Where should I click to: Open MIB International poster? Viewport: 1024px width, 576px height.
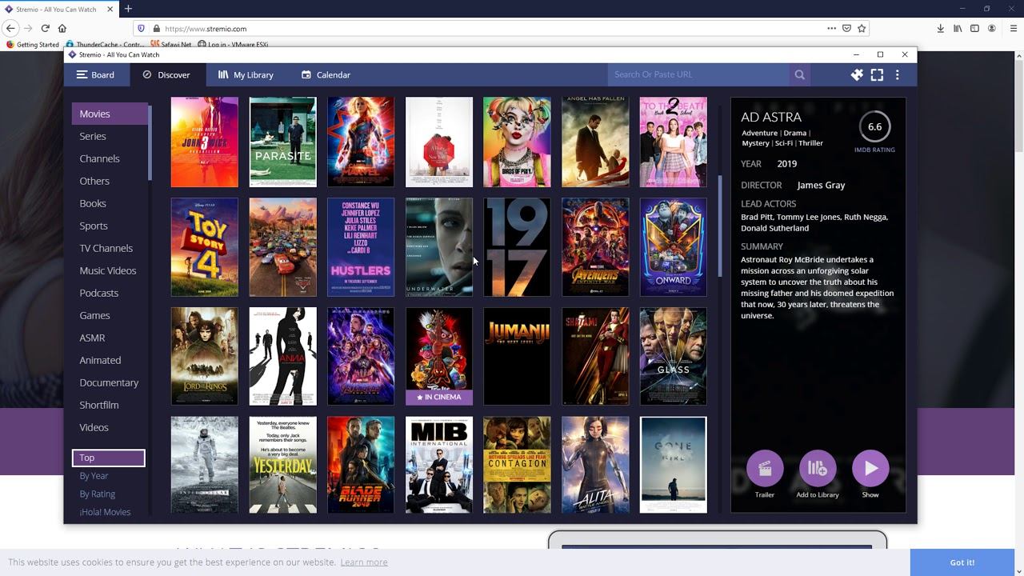point(439,465)
